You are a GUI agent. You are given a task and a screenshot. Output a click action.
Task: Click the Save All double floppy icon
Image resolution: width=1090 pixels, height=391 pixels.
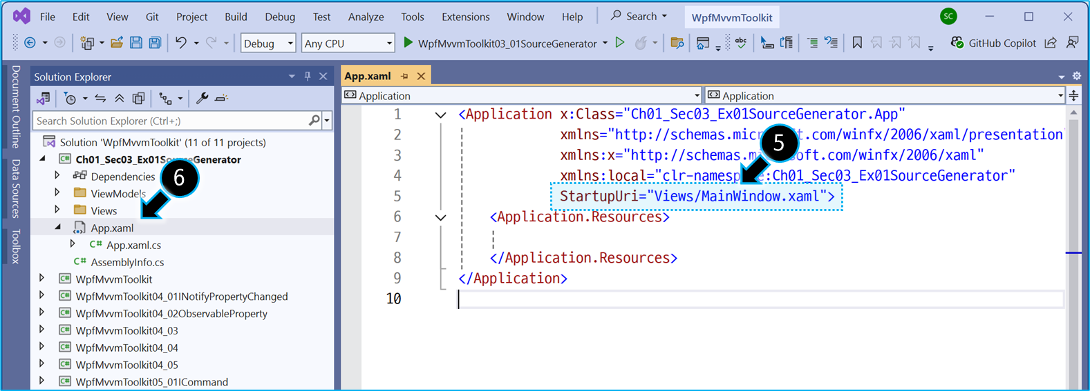tap(156, 43)
